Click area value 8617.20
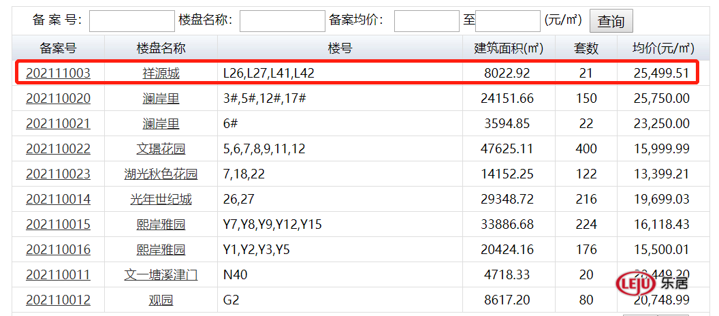Screen dimensions: 719x316 coord(507,300)
